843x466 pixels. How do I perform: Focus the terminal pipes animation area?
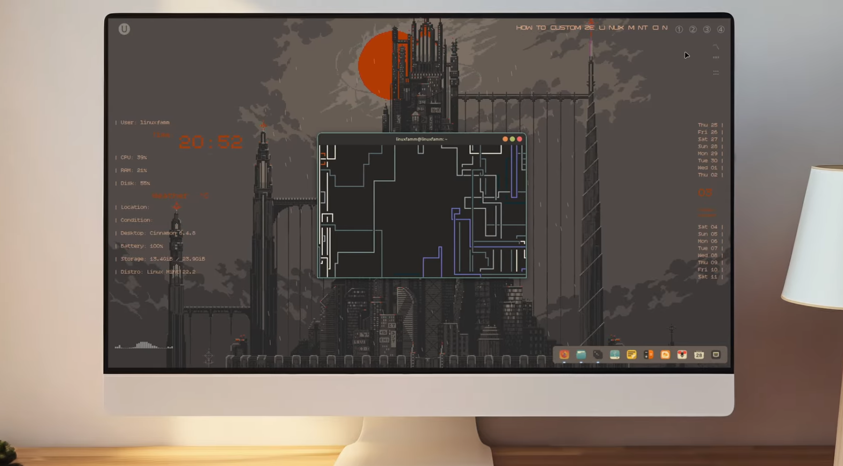pyautogui.click(x=422, y=211)
